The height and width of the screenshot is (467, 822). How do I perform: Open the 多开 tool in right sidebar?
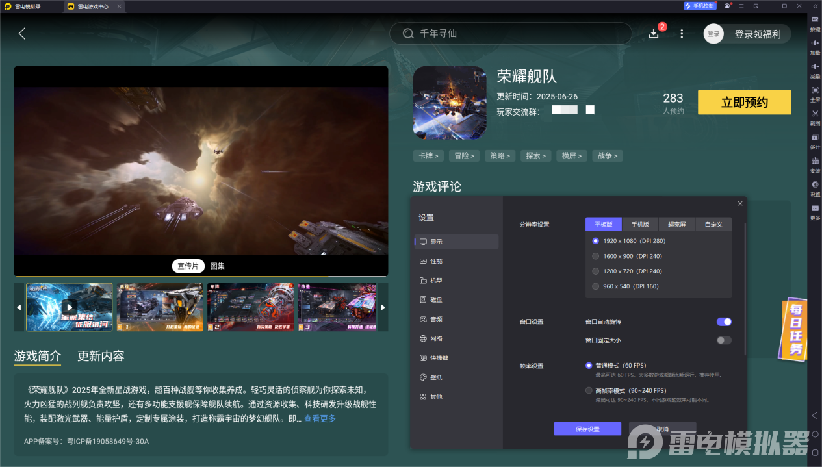coord(815,141)
